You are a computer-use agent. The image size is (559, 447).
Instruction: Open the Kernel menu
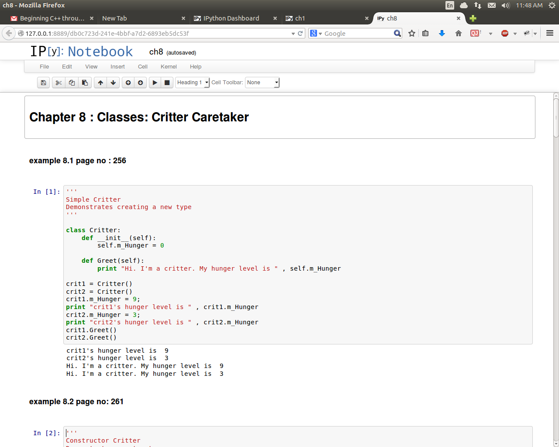[x=169, y=67]
